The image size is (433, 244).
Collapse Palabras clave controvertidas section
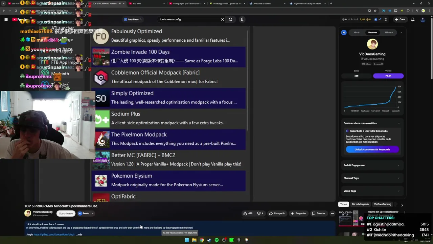398,123
